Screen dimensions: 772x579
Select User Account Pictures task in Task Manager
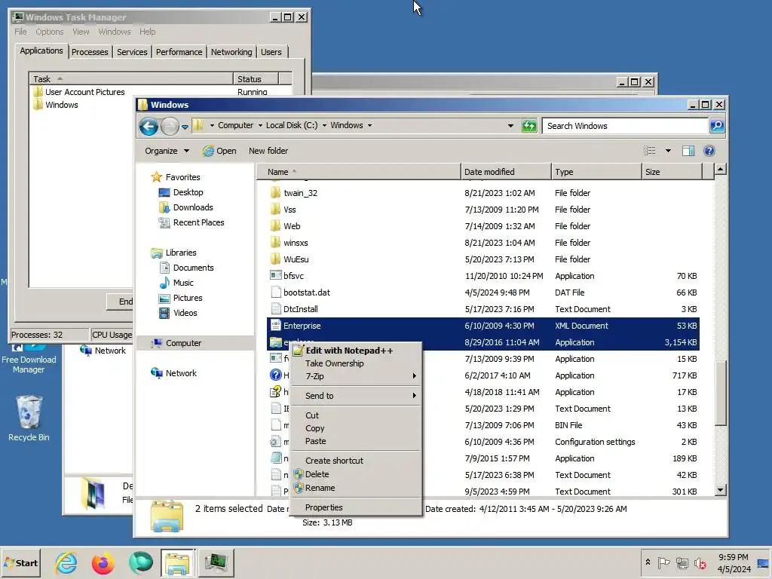(84, 92)
